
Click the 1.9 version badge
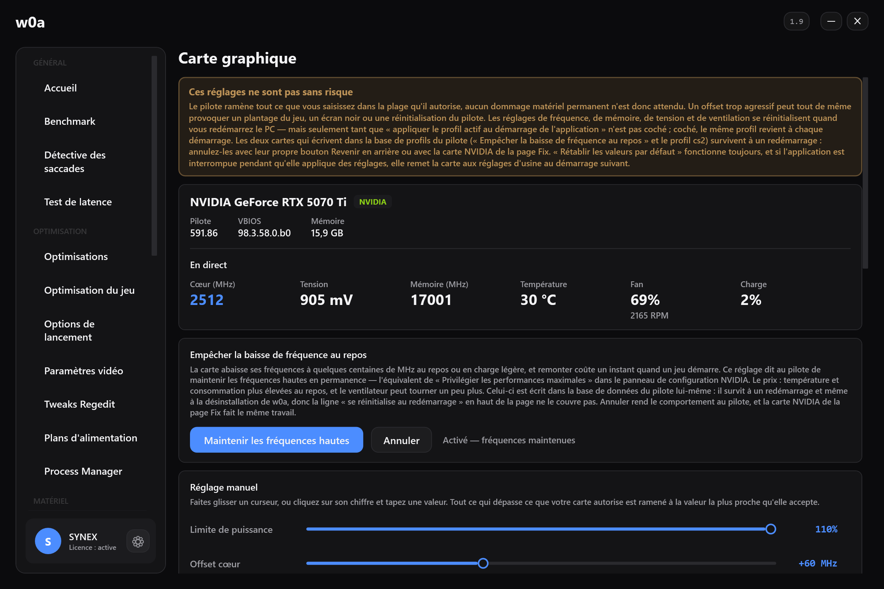[x=796, y=21]
